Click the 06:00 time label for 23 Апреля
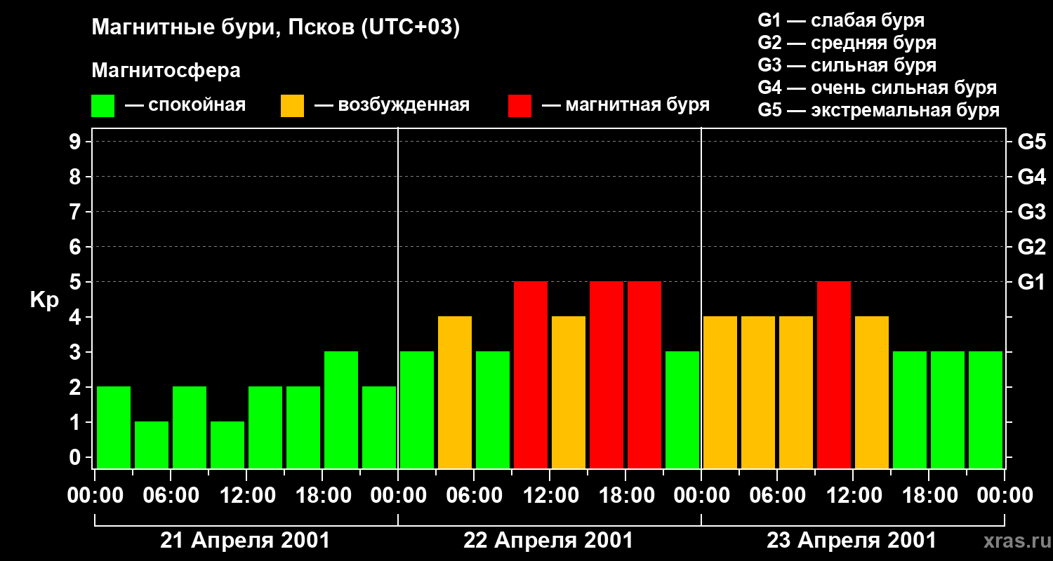 (x=777, y=496)
